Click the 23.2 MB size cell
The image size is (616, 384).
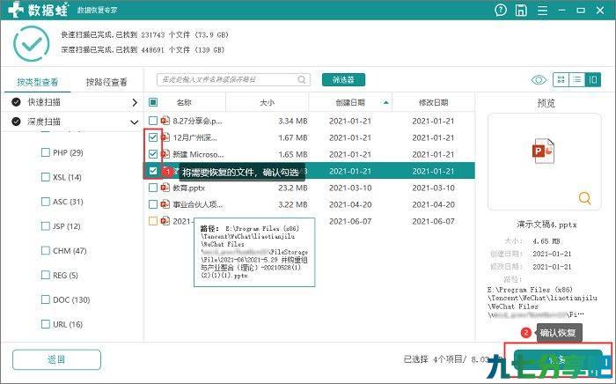pos(293,188)
